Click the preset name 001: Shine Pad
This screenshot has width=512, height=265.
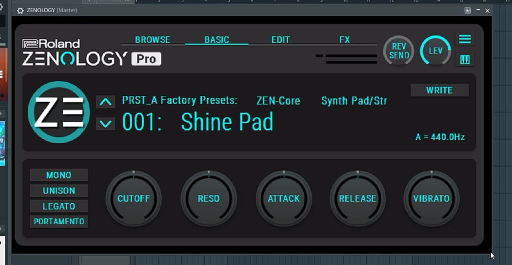pyautogui.click(x=198, y=122)
